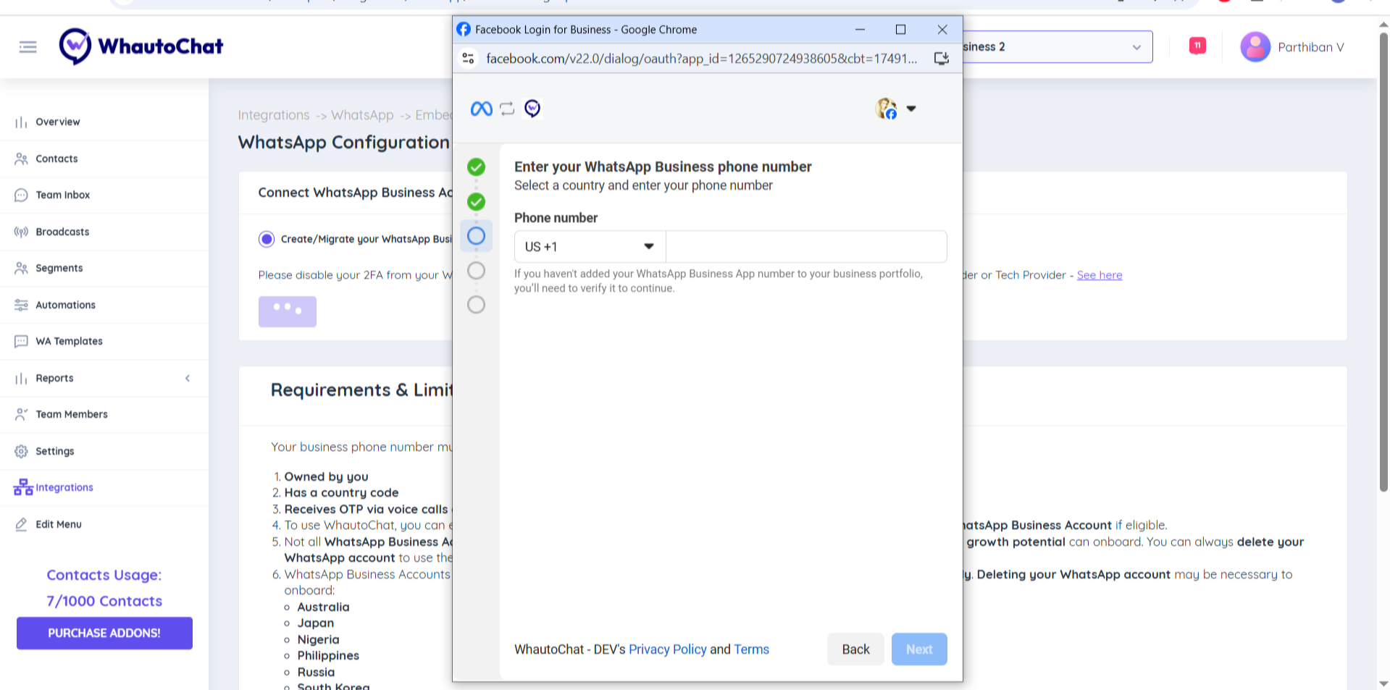Click the PURCHASE ADDONS! button
The height and width of the screenshot is (690, 1390).
tap(104, 633)
